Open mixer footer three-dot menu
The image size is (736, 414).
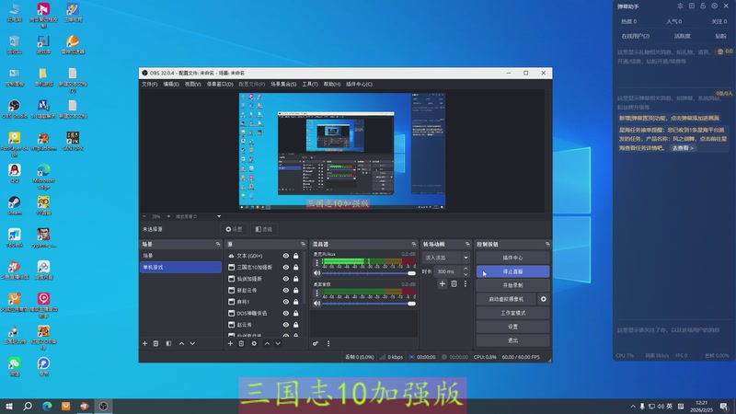pyautogui.click(x=328, y=343)
